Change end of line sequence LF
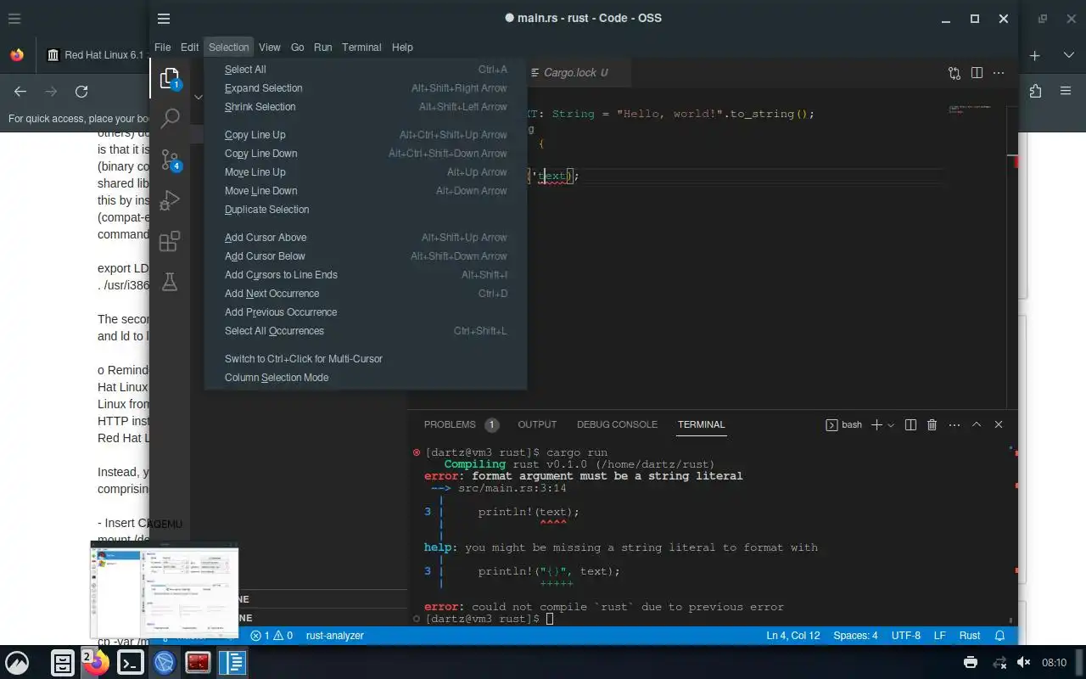 coord(939,636)
